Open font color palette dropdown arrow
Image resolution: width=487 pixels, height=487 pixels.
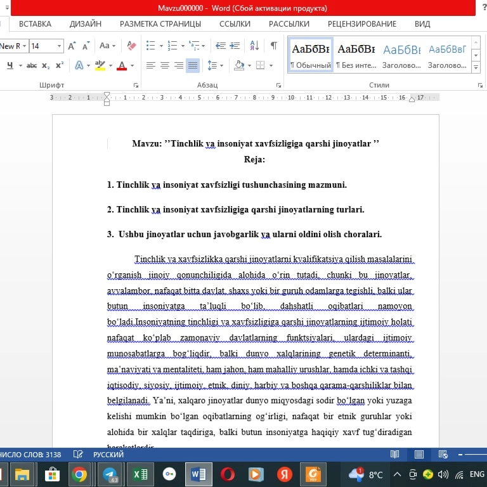click(x=132, y=65)
